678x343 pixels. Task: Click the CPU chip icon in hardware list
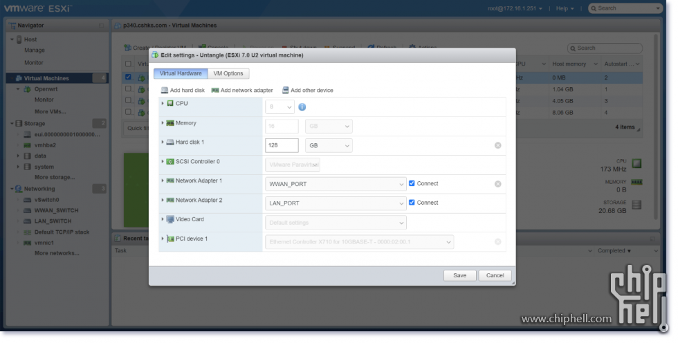pos(170,103)
